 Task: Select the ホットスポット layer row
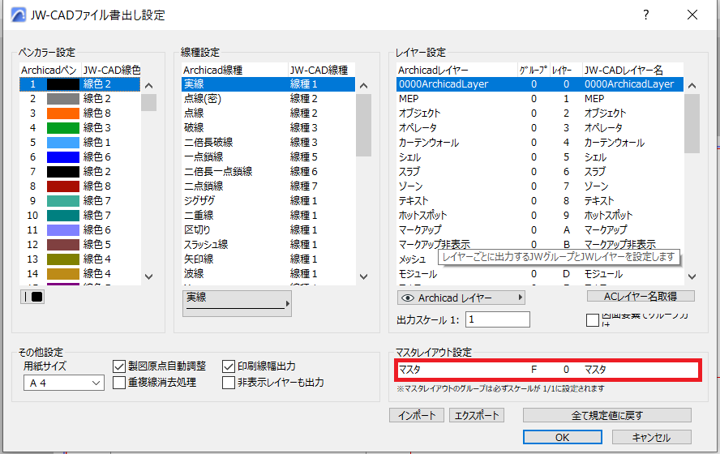tap(540, 216)
